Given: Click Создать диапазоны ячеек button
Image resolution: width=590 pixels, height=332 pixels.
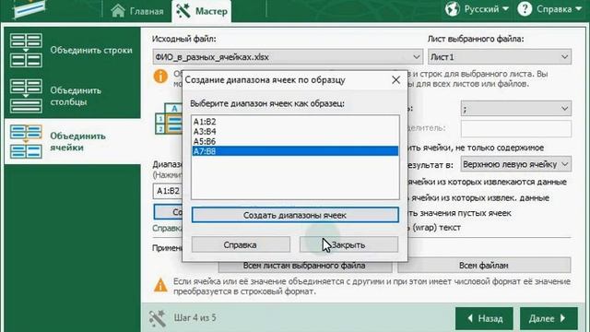Looking at the screenshot, I should coord(295,215).
